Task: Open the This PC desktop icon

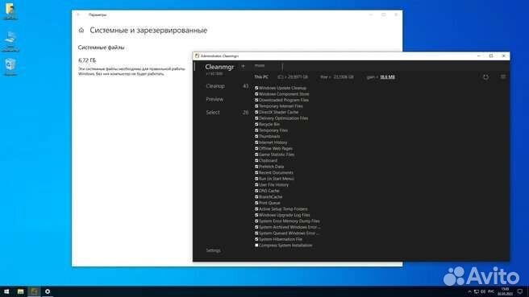Action: (10, 41)
